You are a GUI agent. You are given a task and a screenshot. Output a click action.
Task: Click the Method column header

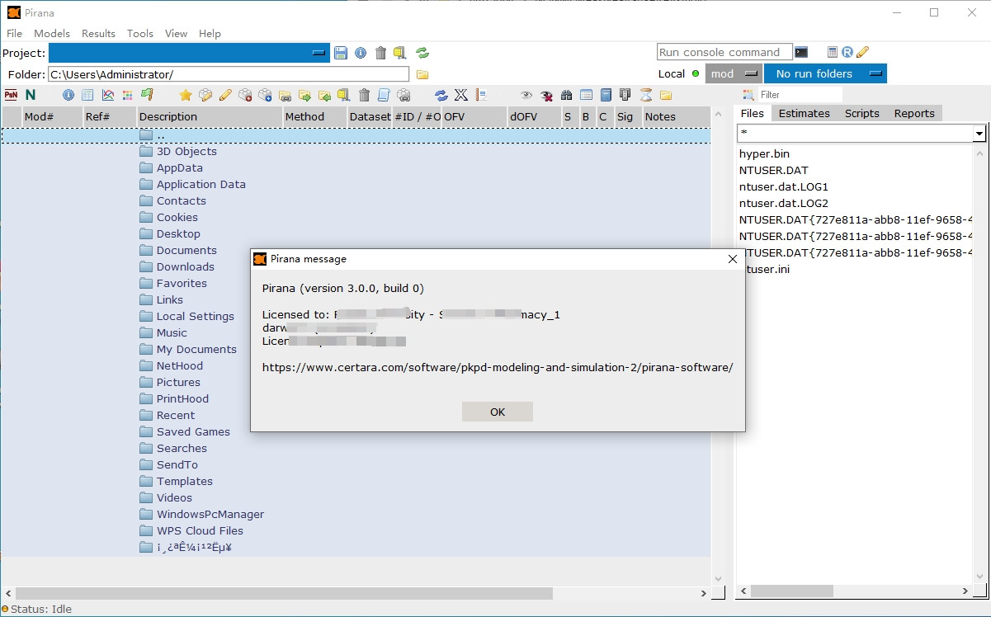tap(314, 116)
